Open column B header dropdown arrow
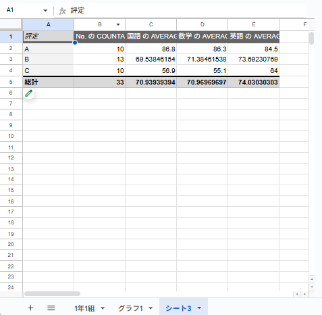 tap(118, 24)
